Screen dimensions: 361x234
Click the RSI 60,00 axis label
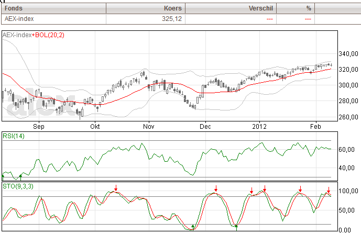coord(346,150)
